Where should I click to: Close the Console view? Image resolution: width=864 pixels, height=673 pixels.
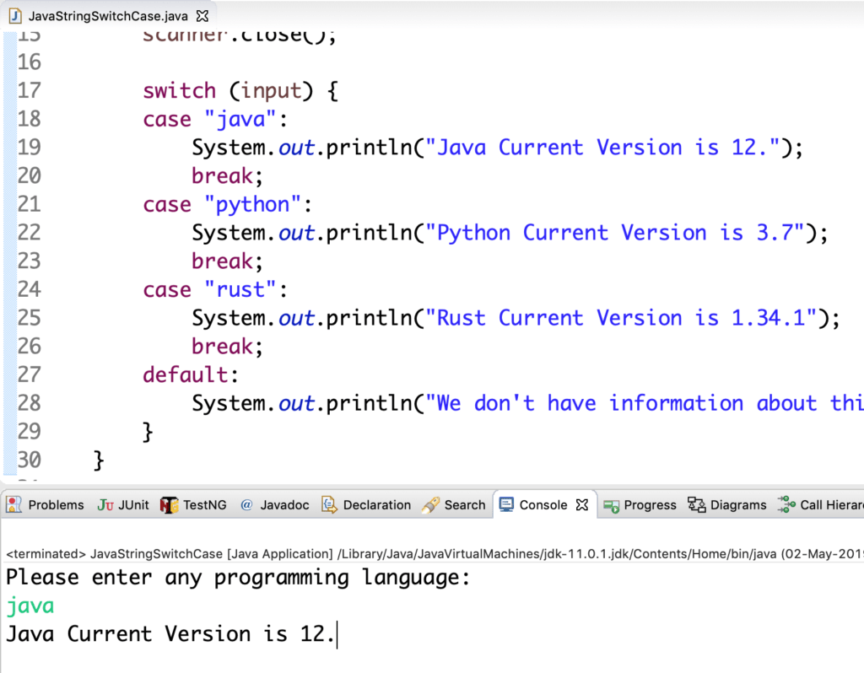point(580,503)
